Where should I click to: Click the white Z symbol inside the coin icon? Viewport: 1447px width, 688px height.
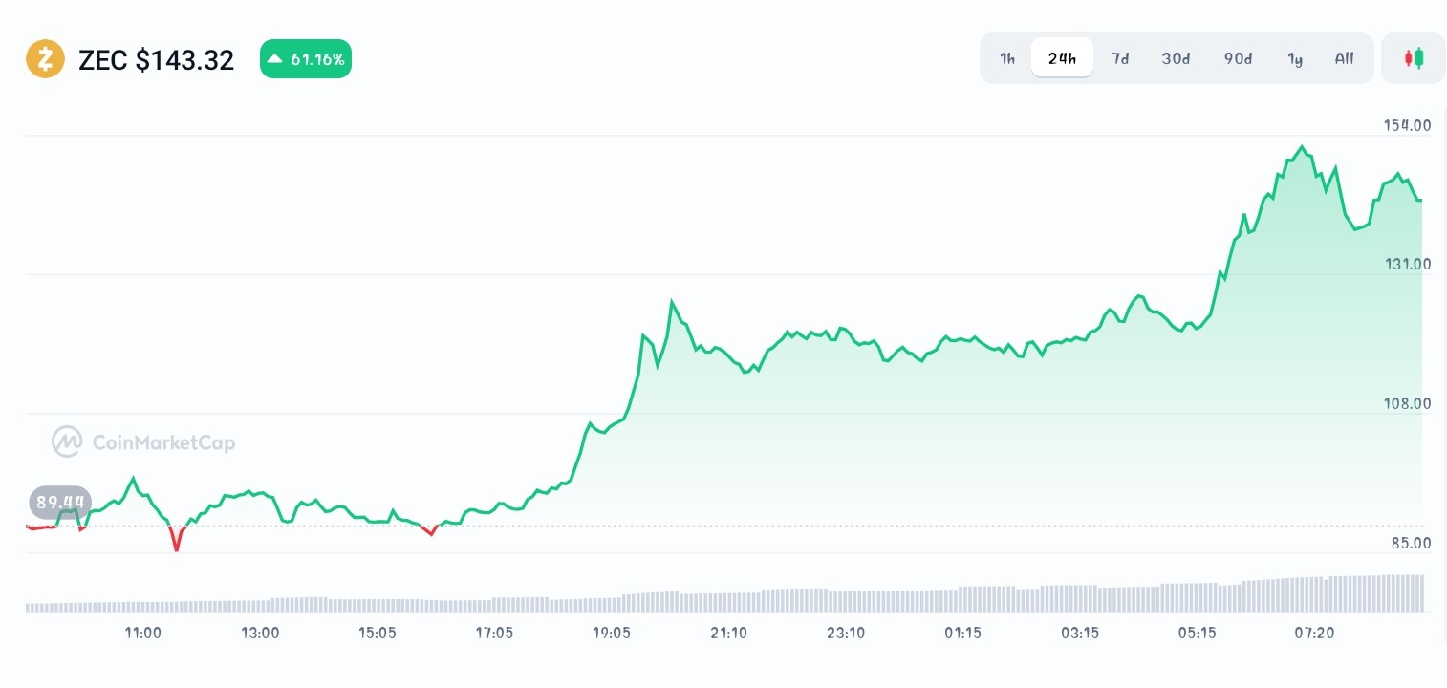45,58
